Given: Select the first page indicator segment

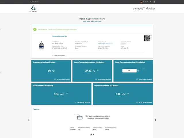Looking at the screenshot, I should [84, 22].
